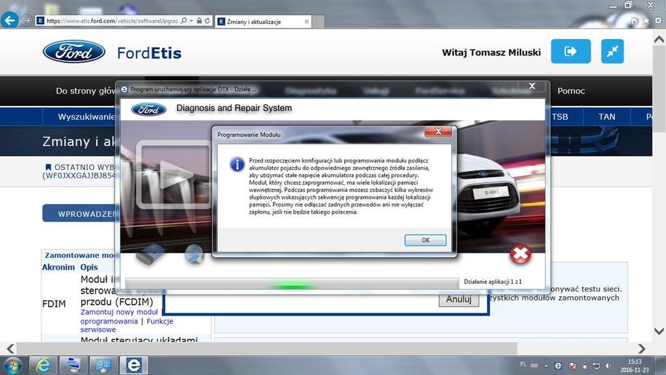Click browser forward button

[x=26, y=20]
